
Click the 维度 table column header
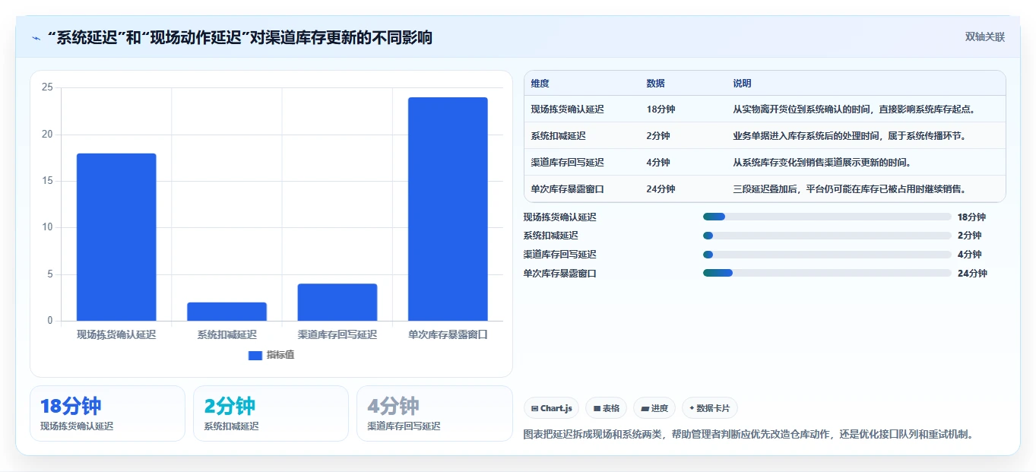pos(540,83)
